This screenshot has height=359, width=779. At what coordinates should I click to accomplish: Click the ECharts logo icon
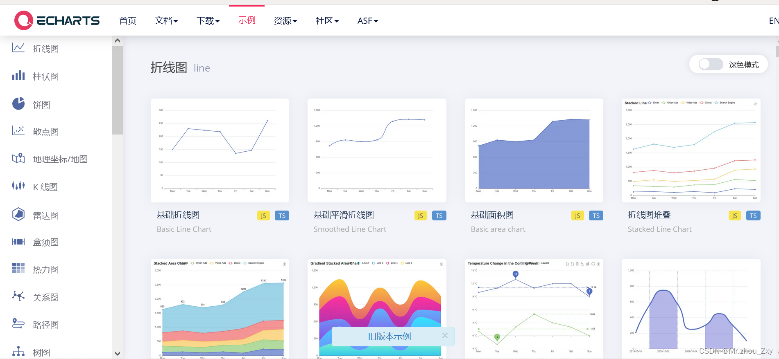(23, 20)
